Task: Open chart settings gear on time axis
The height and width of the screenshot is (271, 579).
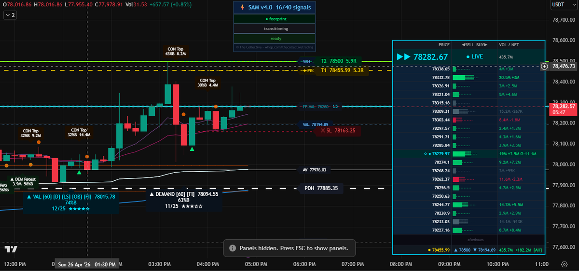Action: point(564,264)
